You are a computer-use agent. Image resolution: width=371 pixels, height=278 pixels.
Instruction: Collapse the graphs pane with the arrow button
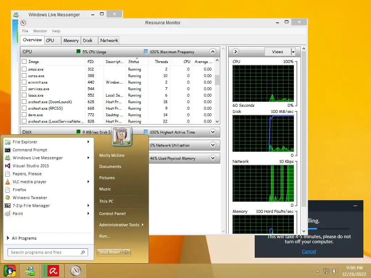click(x=235, y=51)
